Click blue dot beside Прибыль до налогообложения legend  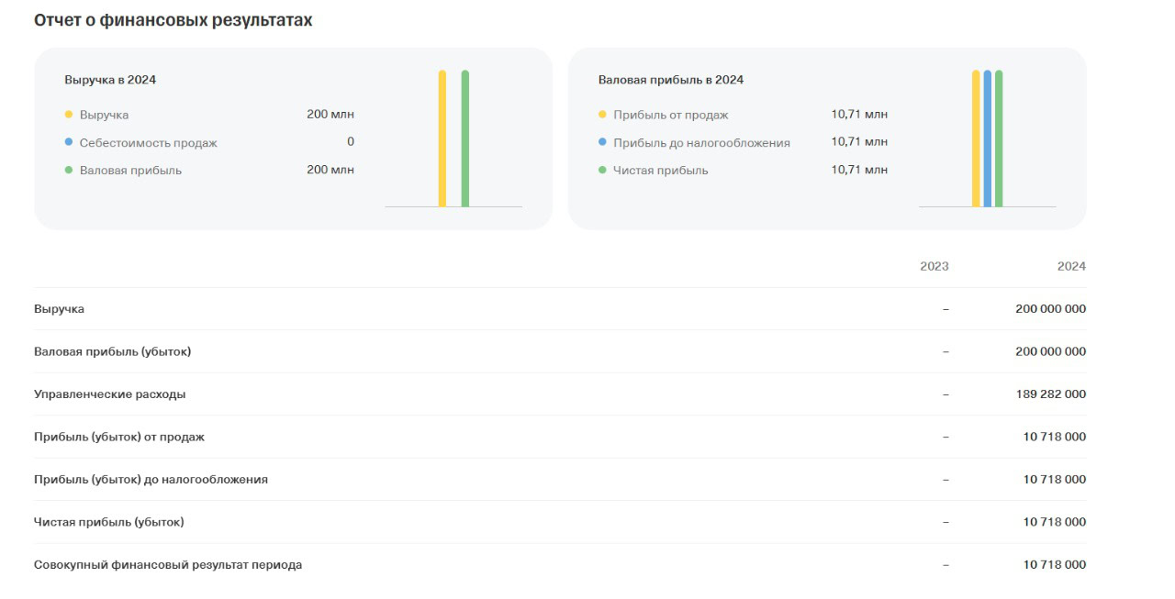[x=602, y=142]
